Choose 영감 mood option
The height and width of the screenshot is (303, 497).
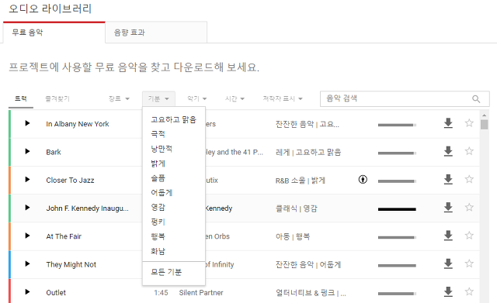coord(174,207)
